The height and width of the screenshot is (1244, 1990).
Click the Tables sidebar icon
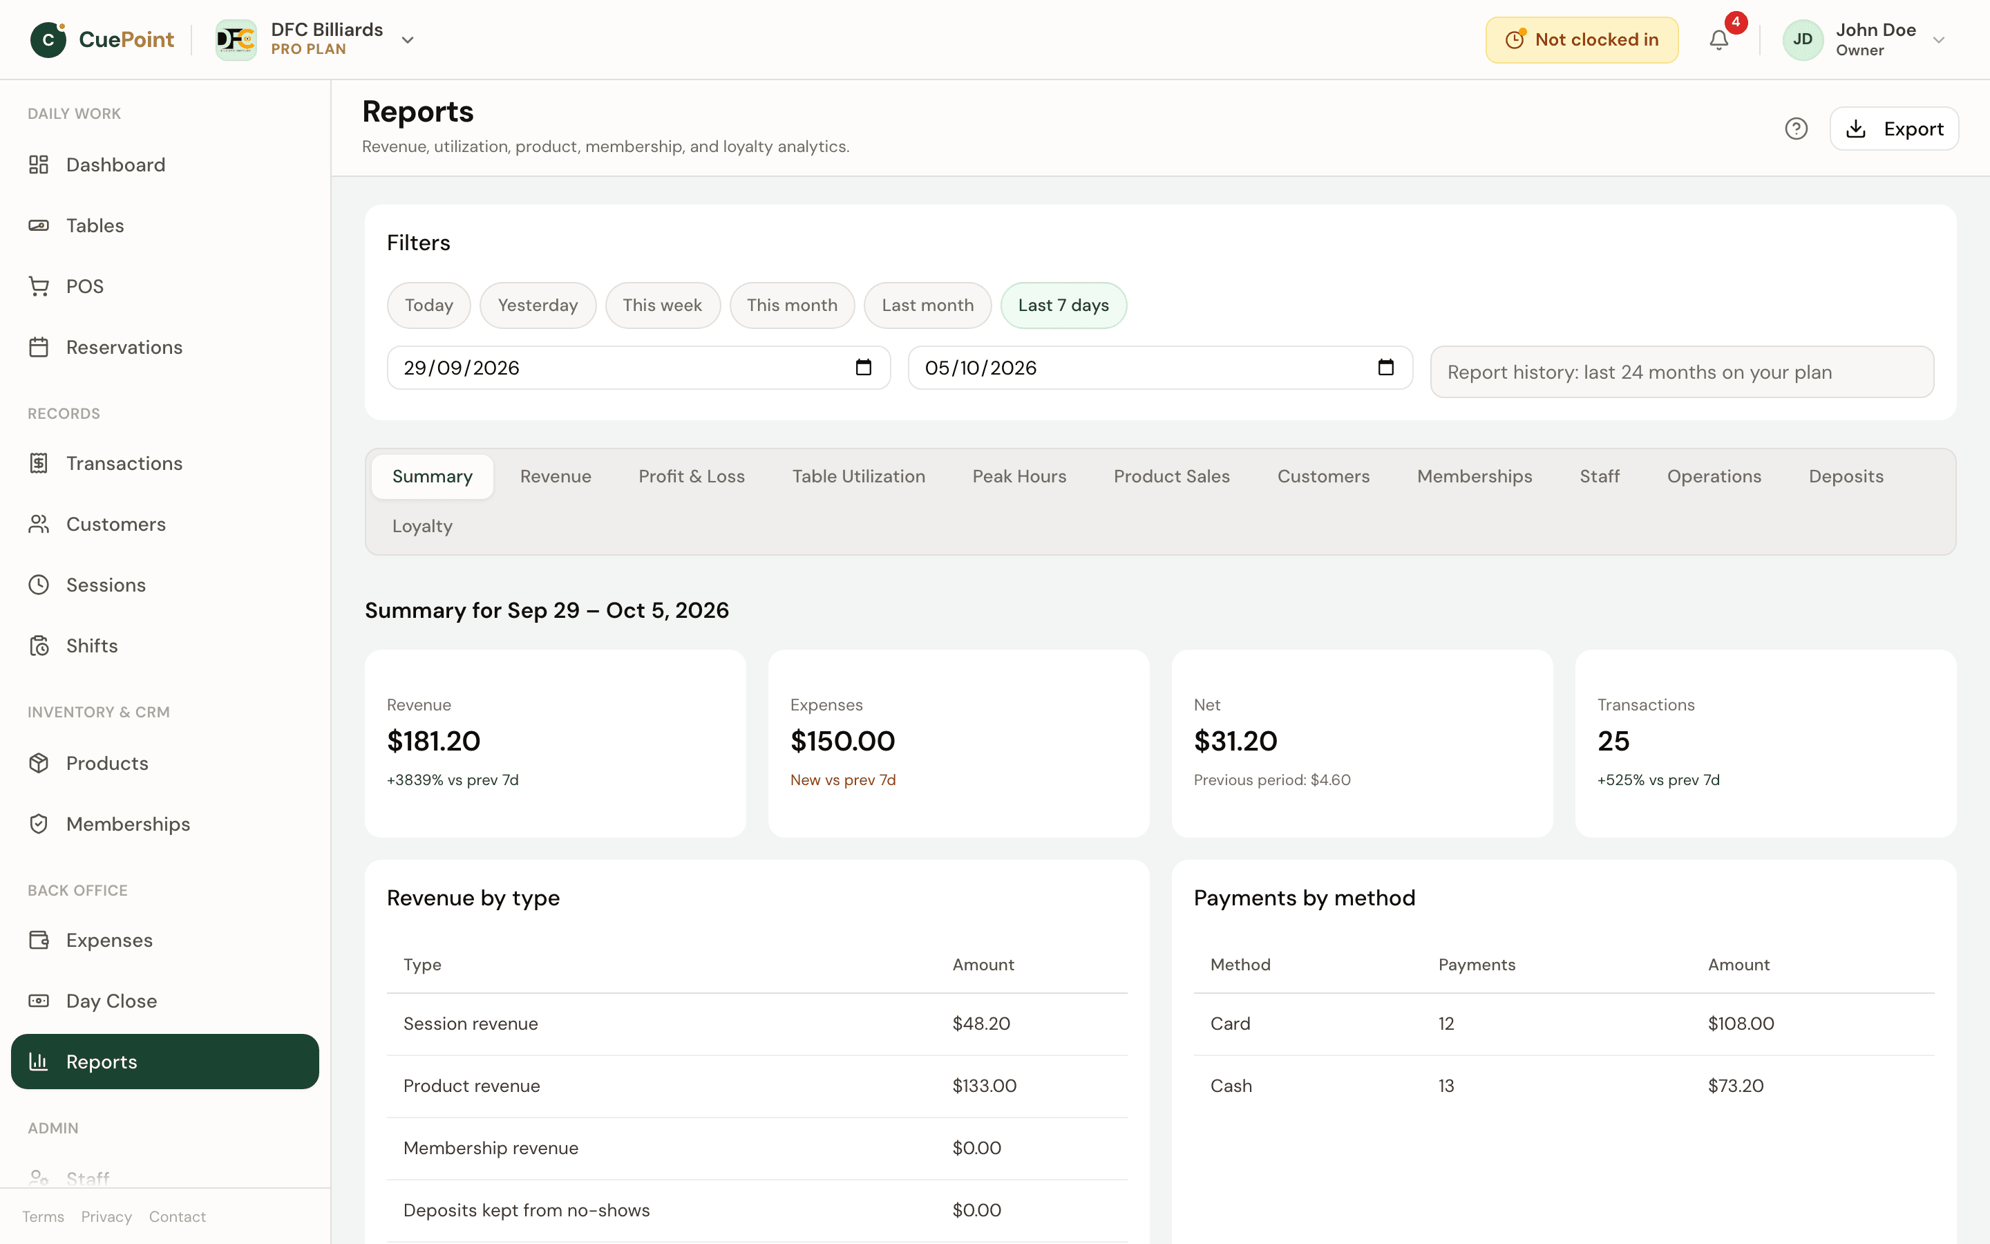(39, 225)
